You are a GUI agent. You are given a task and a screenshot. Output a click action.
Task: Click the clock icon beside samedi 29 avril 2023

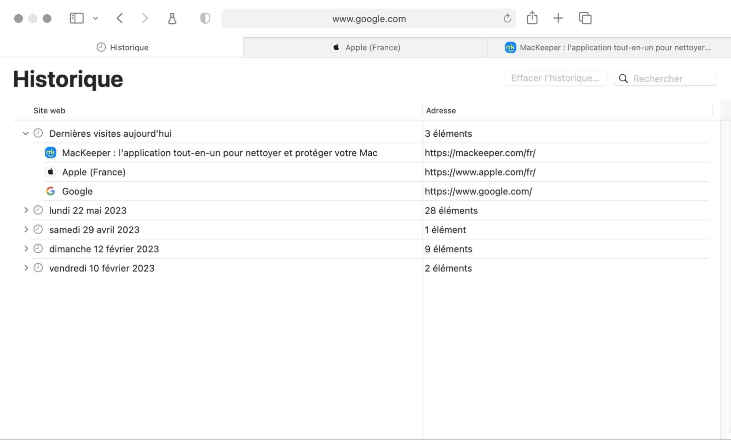(38, 230)
